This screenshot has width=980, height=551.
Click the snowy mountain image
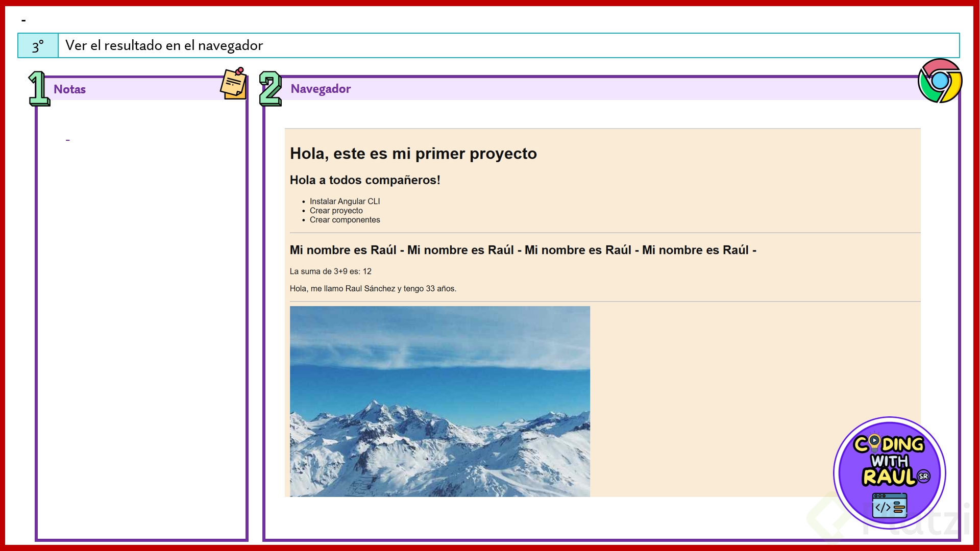[439, 401]
